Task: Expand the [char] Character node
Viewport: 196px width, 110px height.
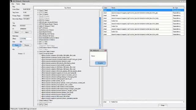Action: click(x=38, y=40)
